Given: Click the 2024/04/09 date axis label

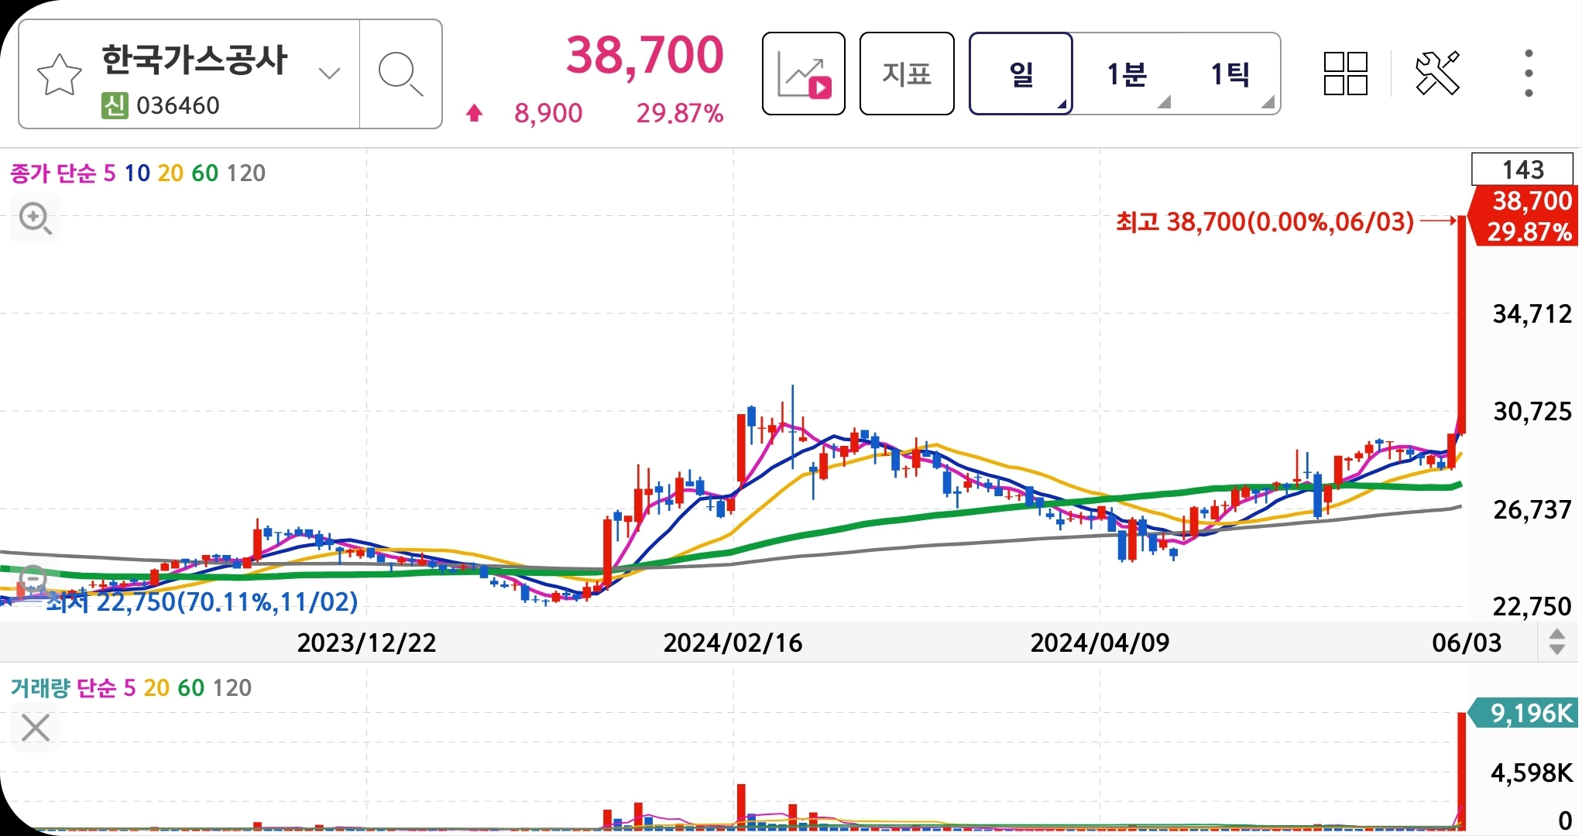Looking at the screenshot, I should pyautogui.click(x=1100, y=642).
